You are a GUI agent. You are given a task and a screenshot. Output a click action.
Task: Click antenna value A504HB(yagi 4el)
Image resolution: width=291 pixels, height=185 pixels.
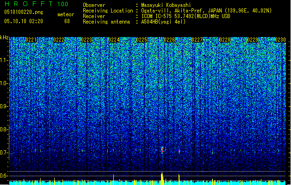coord(163,22)
